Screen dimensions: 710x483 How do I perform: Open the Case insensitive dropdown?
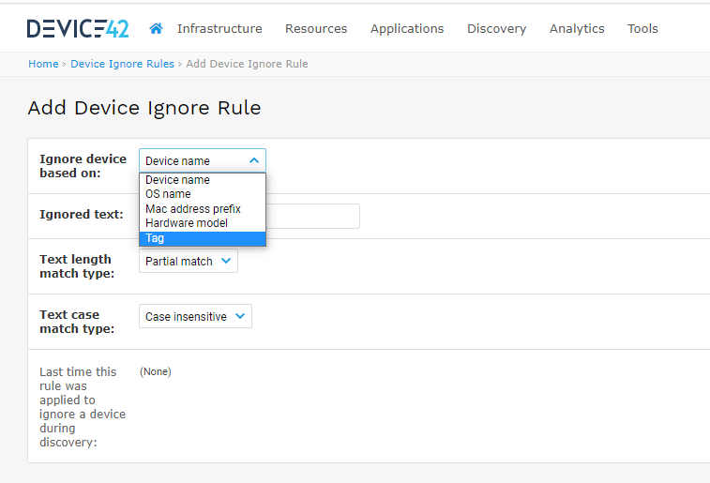click(196, 316)
